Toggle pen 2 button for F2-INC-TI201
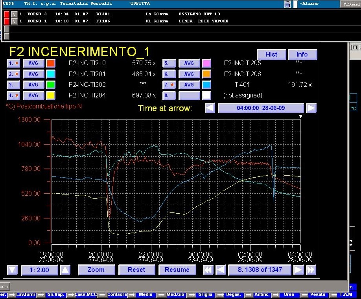 [x=13, y=74]
